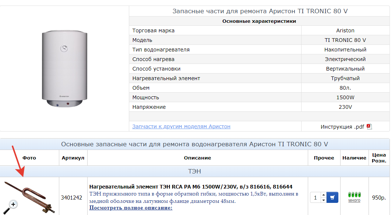Screen dimensions: 391x215
Task: Click the Тип водонагревателя label
Action: point(161,50)
